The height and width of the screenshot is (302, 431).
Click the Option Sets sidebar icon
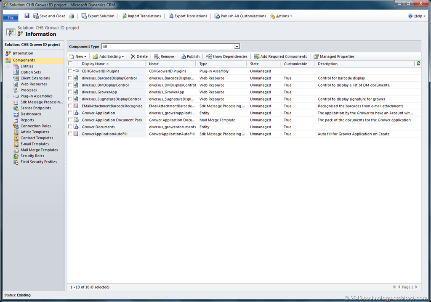coord(16,72)
